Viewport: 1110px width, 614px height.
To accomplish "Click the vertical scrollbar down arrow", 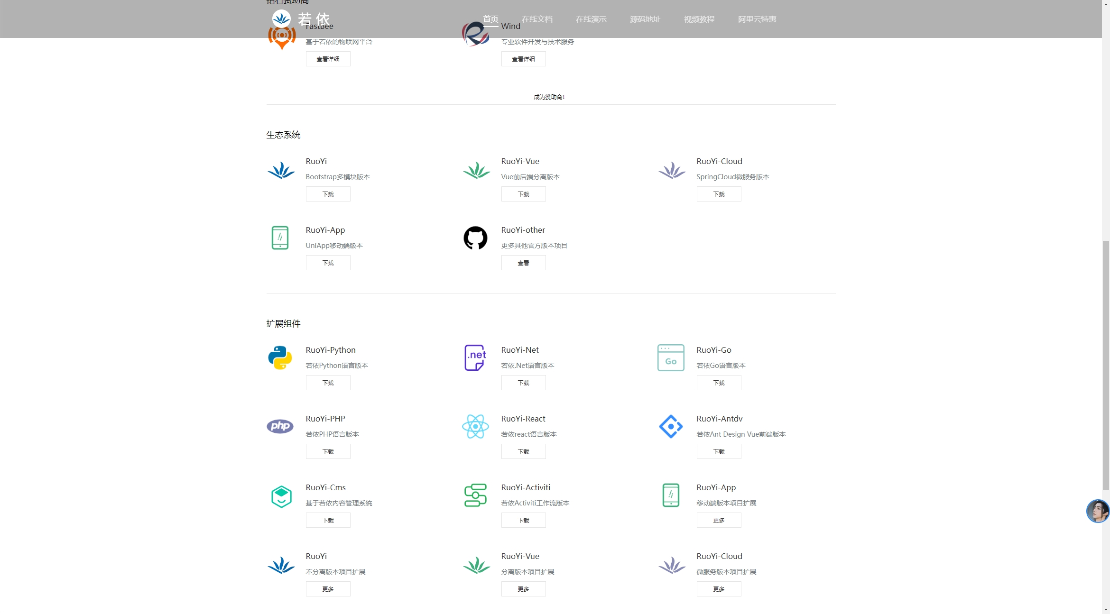I will [1106, 610].
